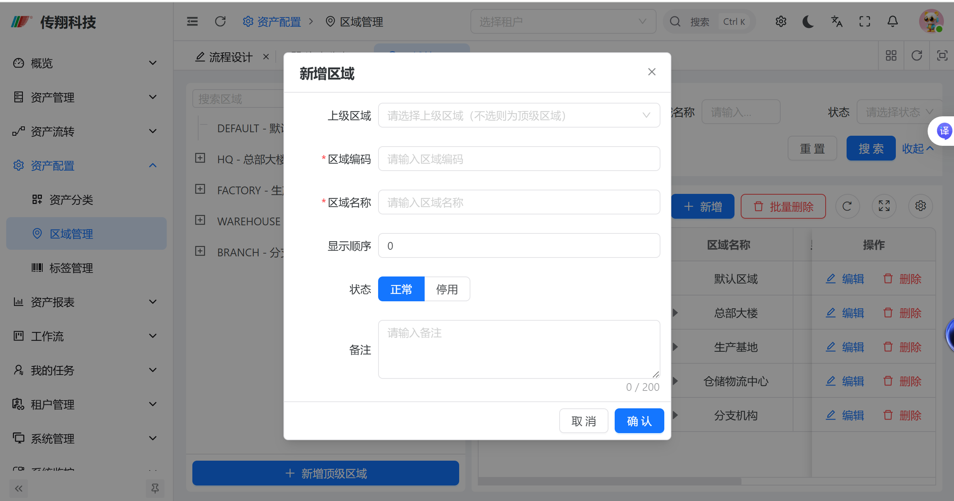Switch to dark mode moon icon

point(808,22)
